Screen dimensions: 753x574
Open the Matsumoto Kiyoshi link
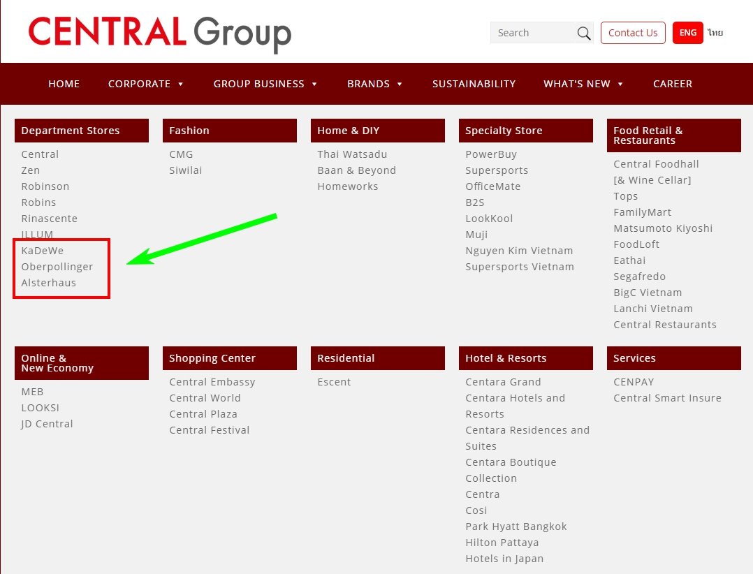pyautogui.click(x=663, y=228)
